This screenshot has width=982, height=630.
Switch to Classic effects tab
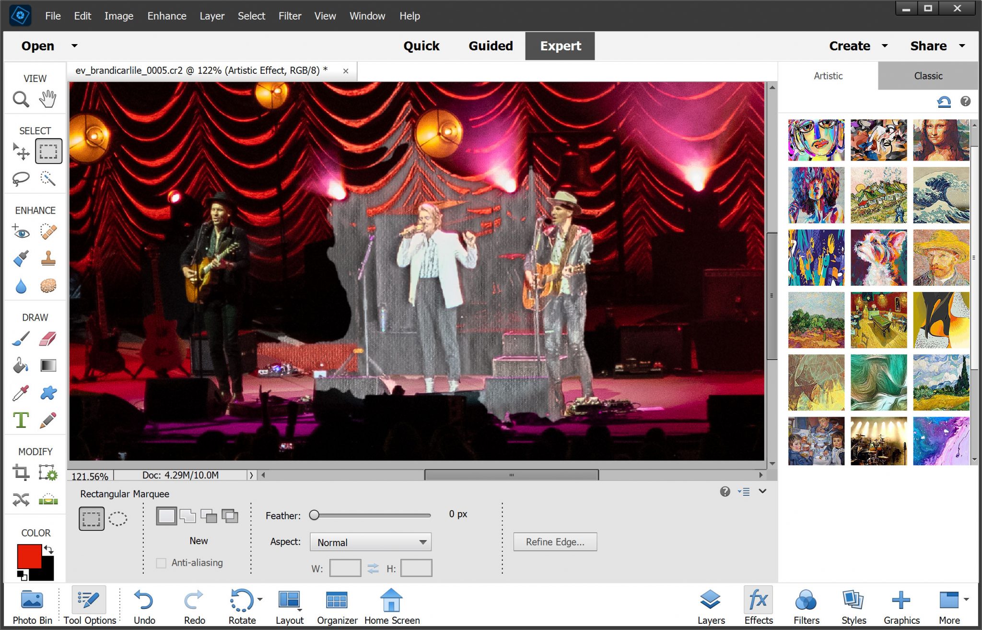click(x=928, y=76)
